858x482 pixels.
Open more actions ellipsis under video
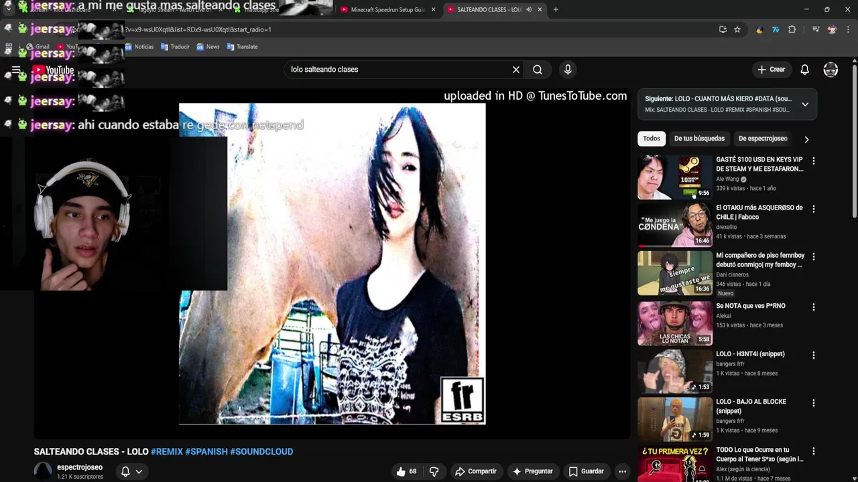pyautogui.click(x=622, y=471)
